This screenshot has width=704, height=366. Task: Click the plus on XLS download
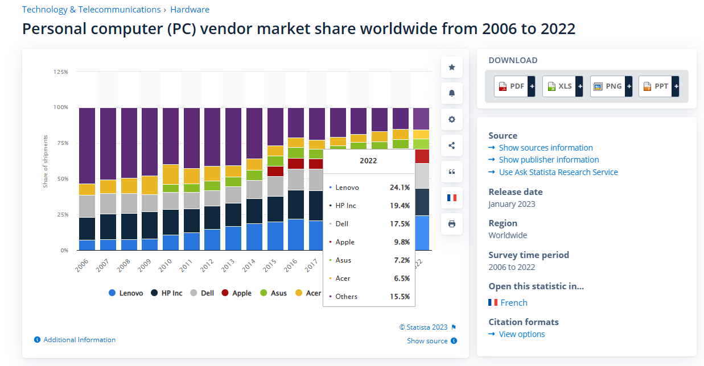click(x=580, y=86)
